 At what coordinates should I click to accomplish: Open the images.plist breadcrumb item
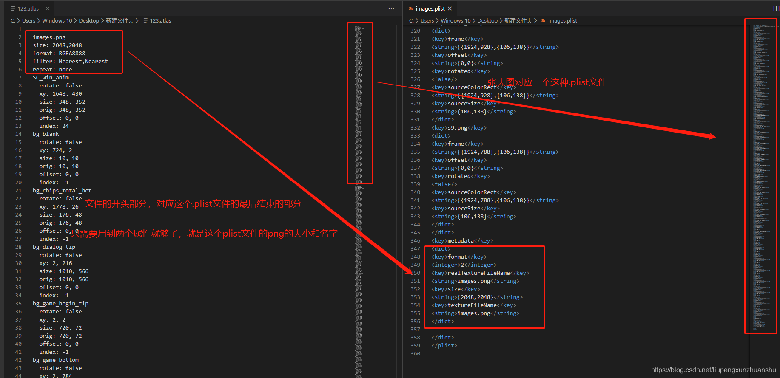562,20
